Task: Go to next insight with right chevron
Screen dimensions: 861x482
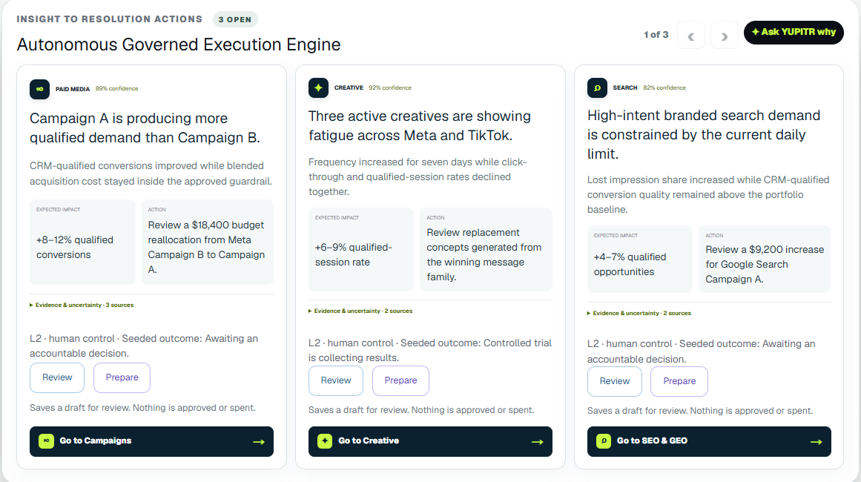Action: point(725,36)
